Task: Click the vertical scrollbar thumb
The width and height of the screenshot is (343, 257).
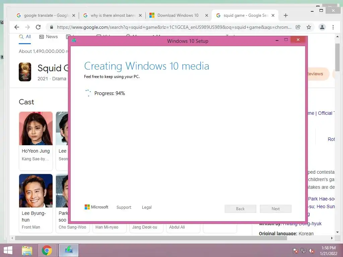Action: (337, 57)
